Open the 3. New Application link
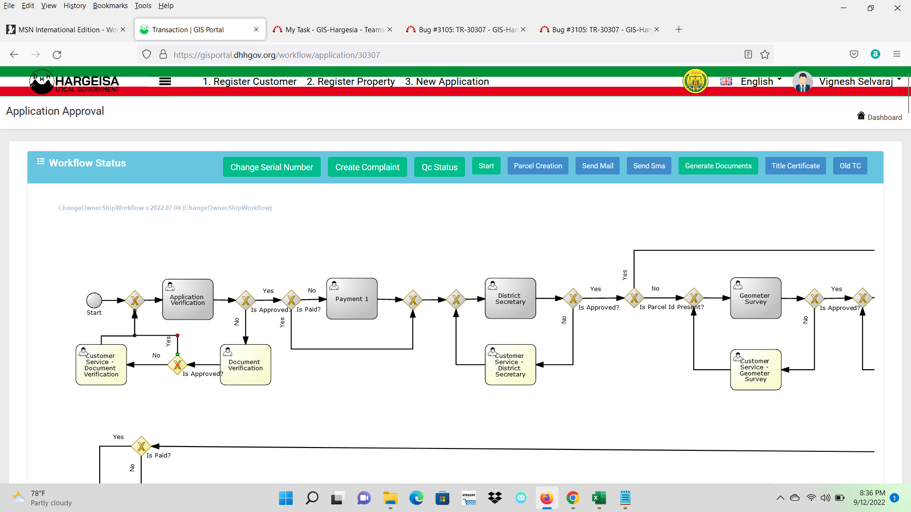 click(x=447, y=82)
